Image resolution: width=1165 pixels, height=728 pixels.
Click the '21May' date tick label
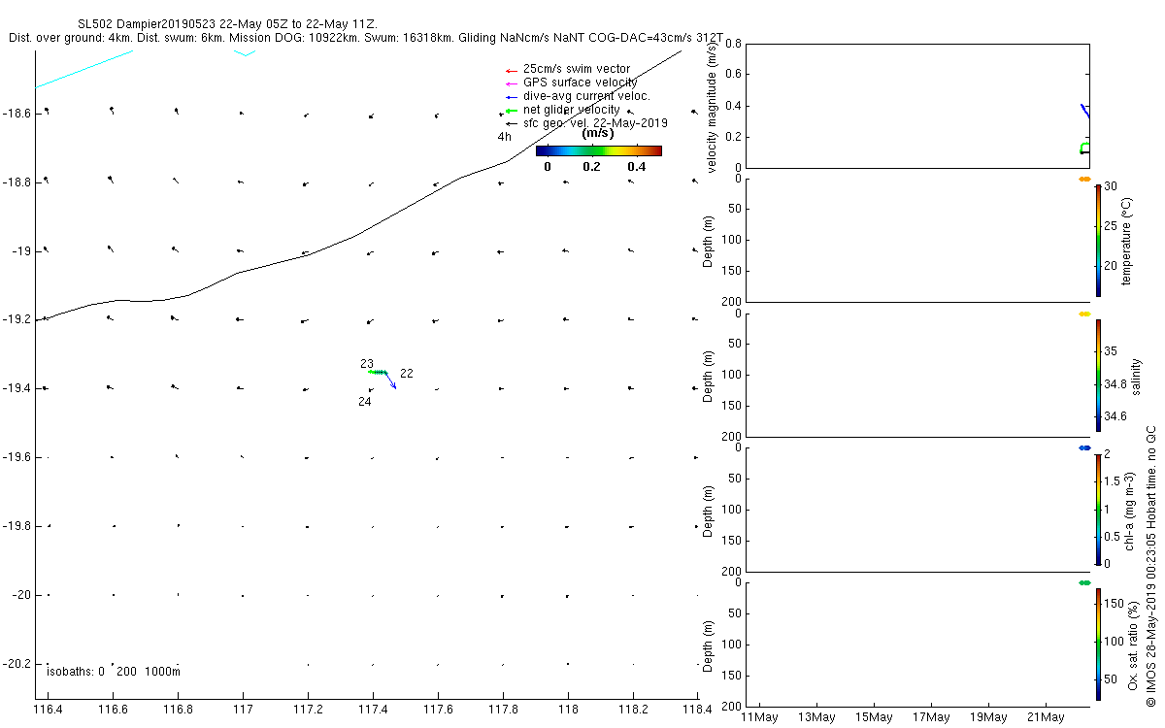pos(1046,717)
